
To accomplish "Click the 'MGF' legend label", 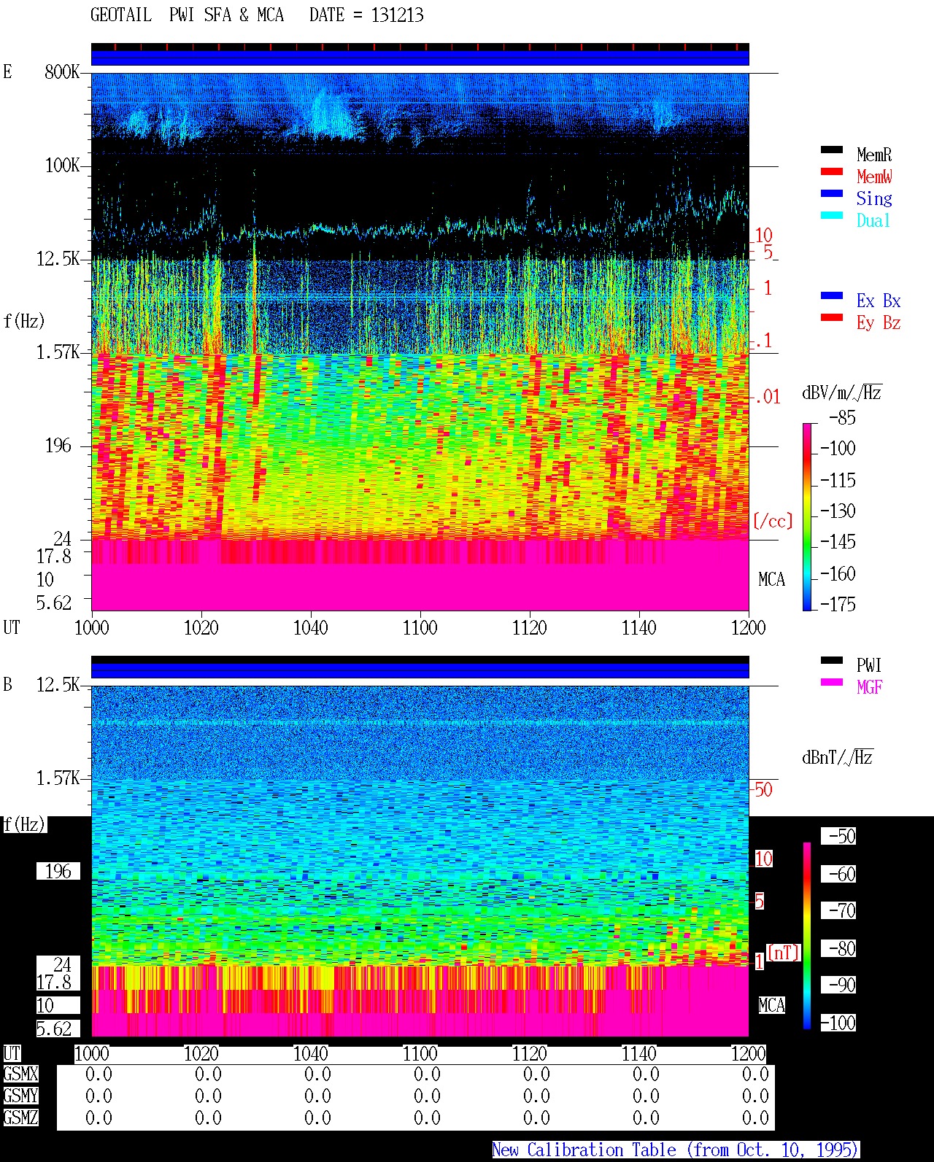I will point(870,687).
